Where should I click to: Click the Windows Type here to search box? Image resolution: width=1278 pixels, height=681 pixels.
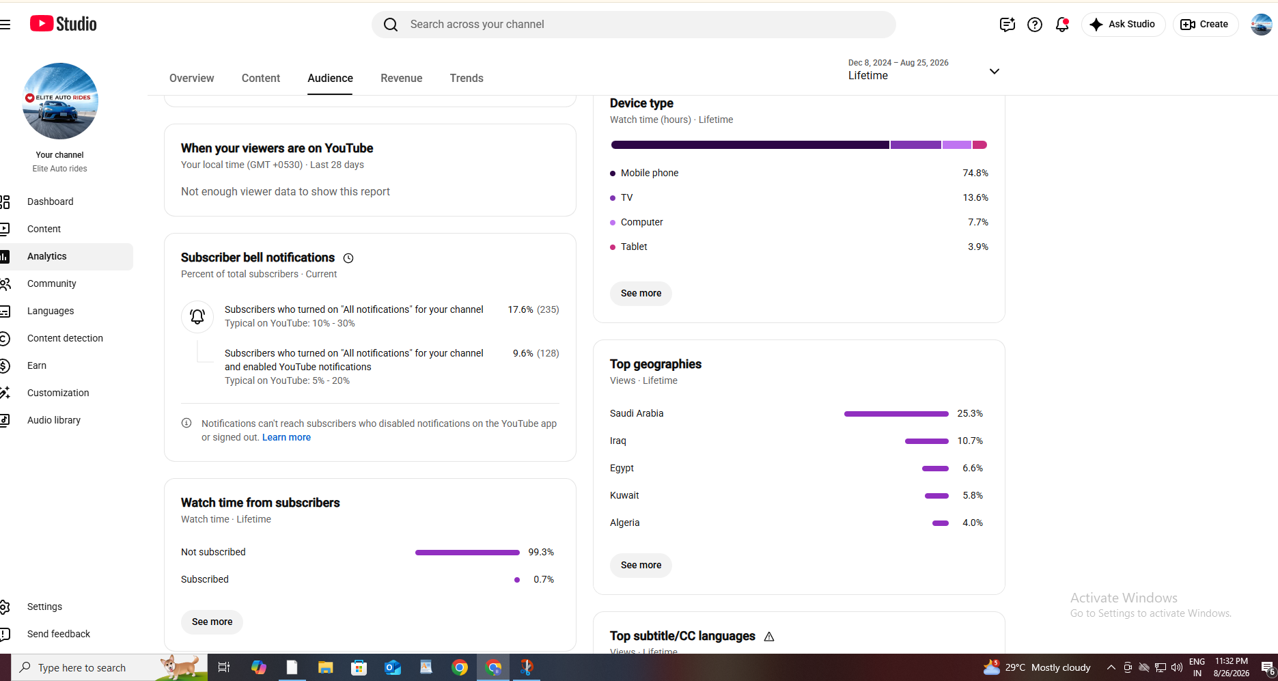tap(109, 667)
